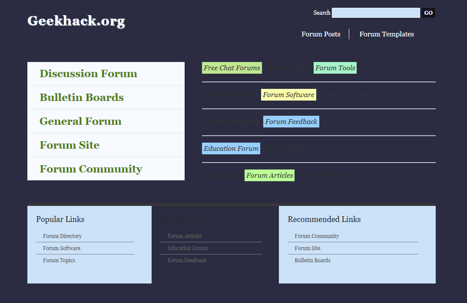Screen dimensions: 467x303
Task: Open the yellow highlighted Forum Software tag
Action: pyautogui.click(x=288, y=95)
